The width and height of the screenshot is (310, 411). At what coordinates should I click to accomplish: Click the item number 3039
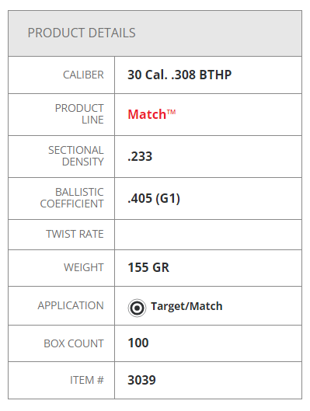141,380
